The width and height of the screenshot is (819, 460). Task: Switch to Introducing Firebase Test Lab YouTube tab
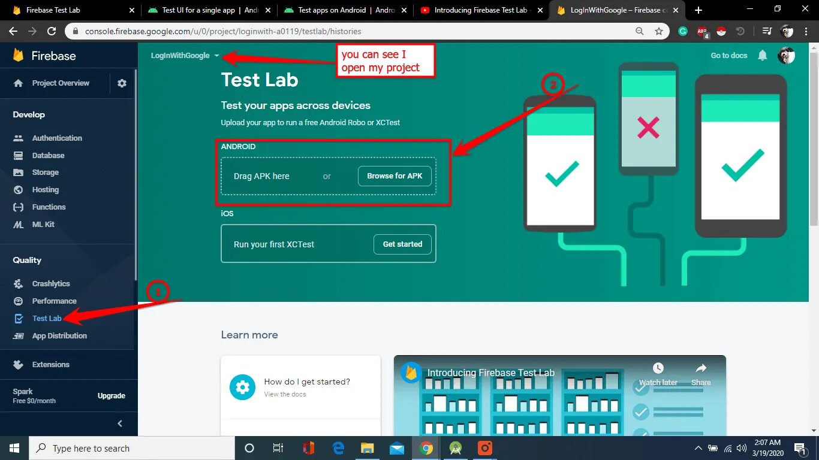pos(482,10)
